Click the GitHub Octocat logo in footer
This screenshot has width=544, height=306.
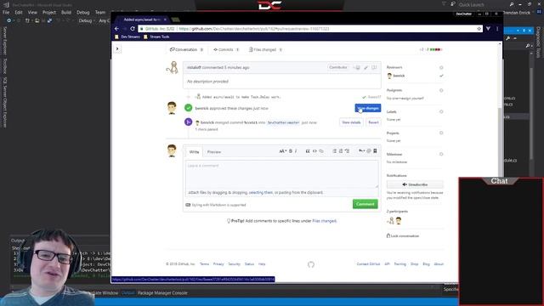[311, 264]
